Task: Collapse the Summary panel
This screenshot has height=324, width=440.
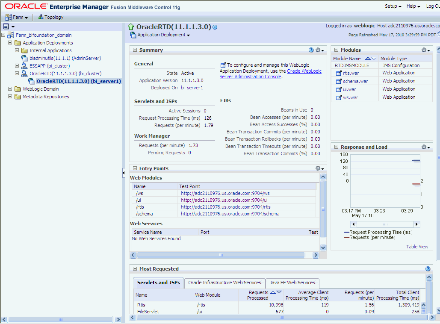Action: (135, 50)
